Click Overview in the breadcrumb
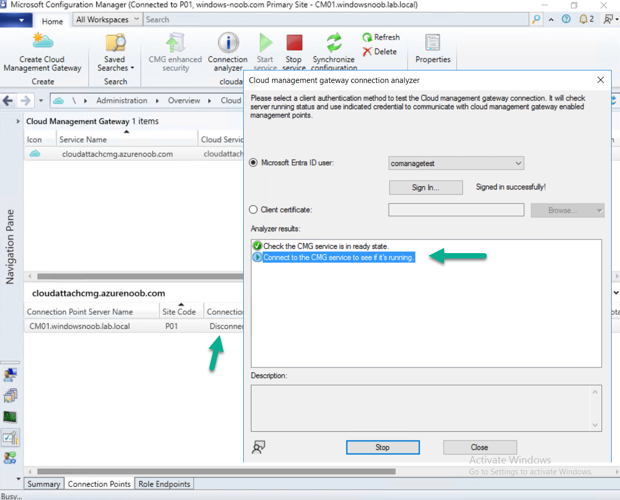This screenshot has height=500, width=620. 184,101
